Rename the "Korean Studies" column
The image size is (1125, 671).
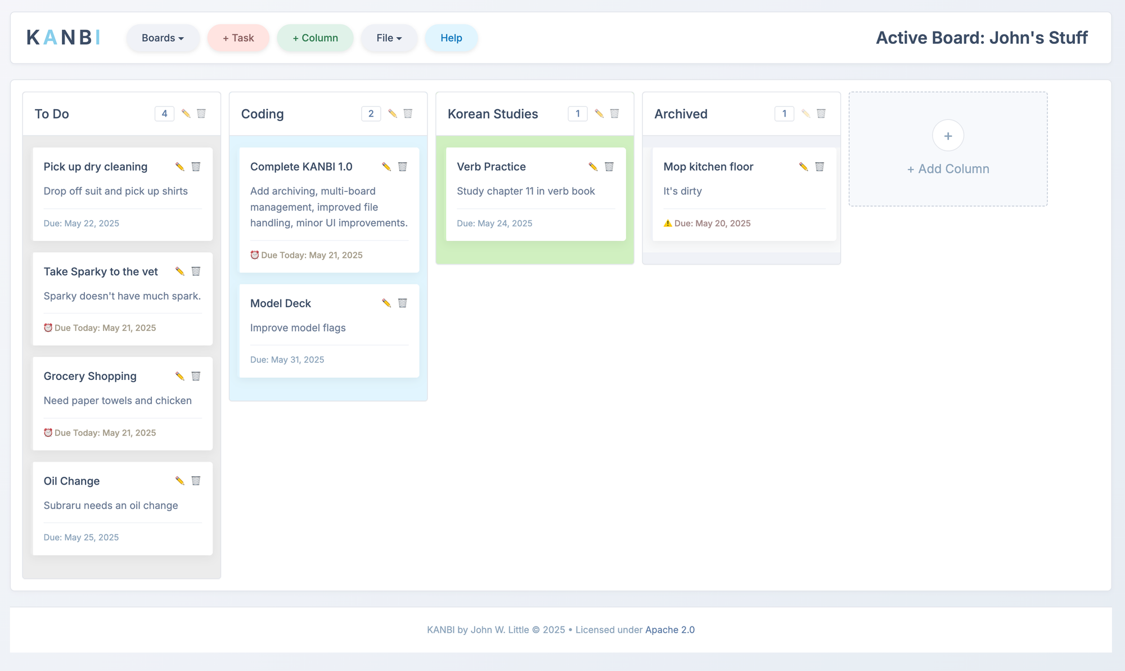pos(598,113)
